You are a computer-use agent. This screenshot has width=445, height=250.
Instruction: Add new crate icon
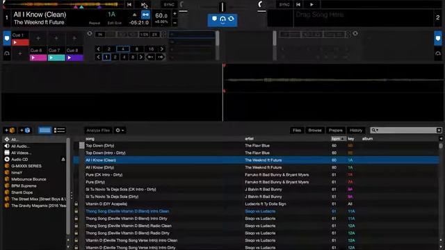[9, 131]
